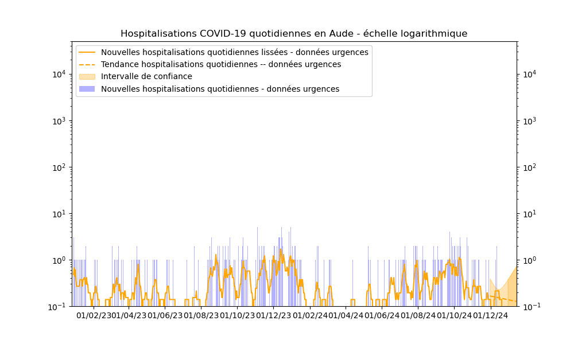Click x-axis label 01/06/23
Screen dimensions: 574x344
tap(165, 315)
